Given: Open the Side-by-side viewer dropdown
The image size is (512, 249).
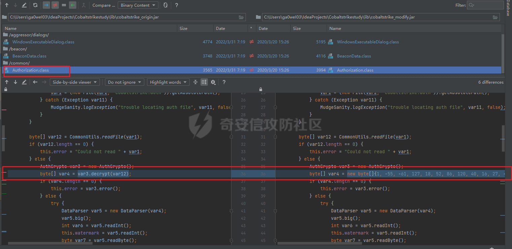Looking at the screenshot, I should click(x=75, y=82).
